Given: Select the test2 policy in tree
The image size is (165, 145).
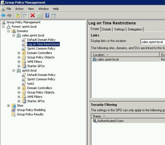Looking at the screenshot, I should 30,84.
